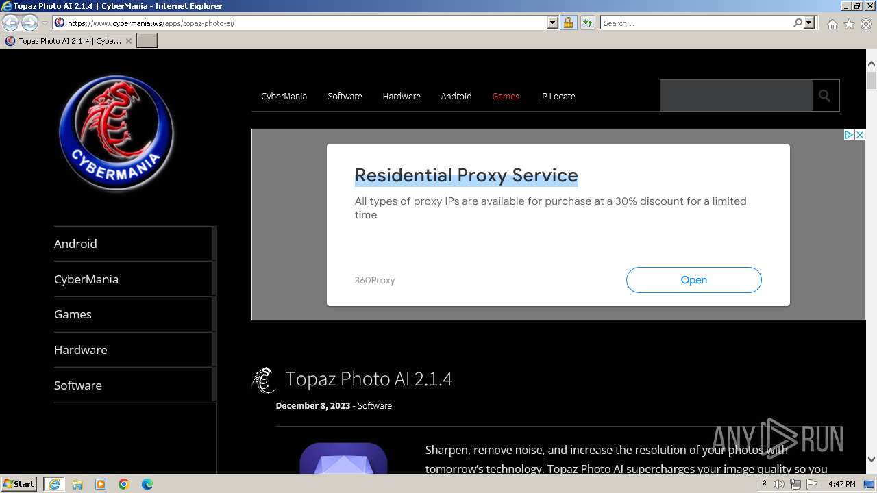
Task: Click the site search text field
Action: (736, 95)
